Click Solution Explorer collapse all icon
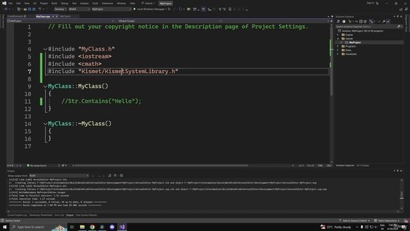 pos(361,21)
